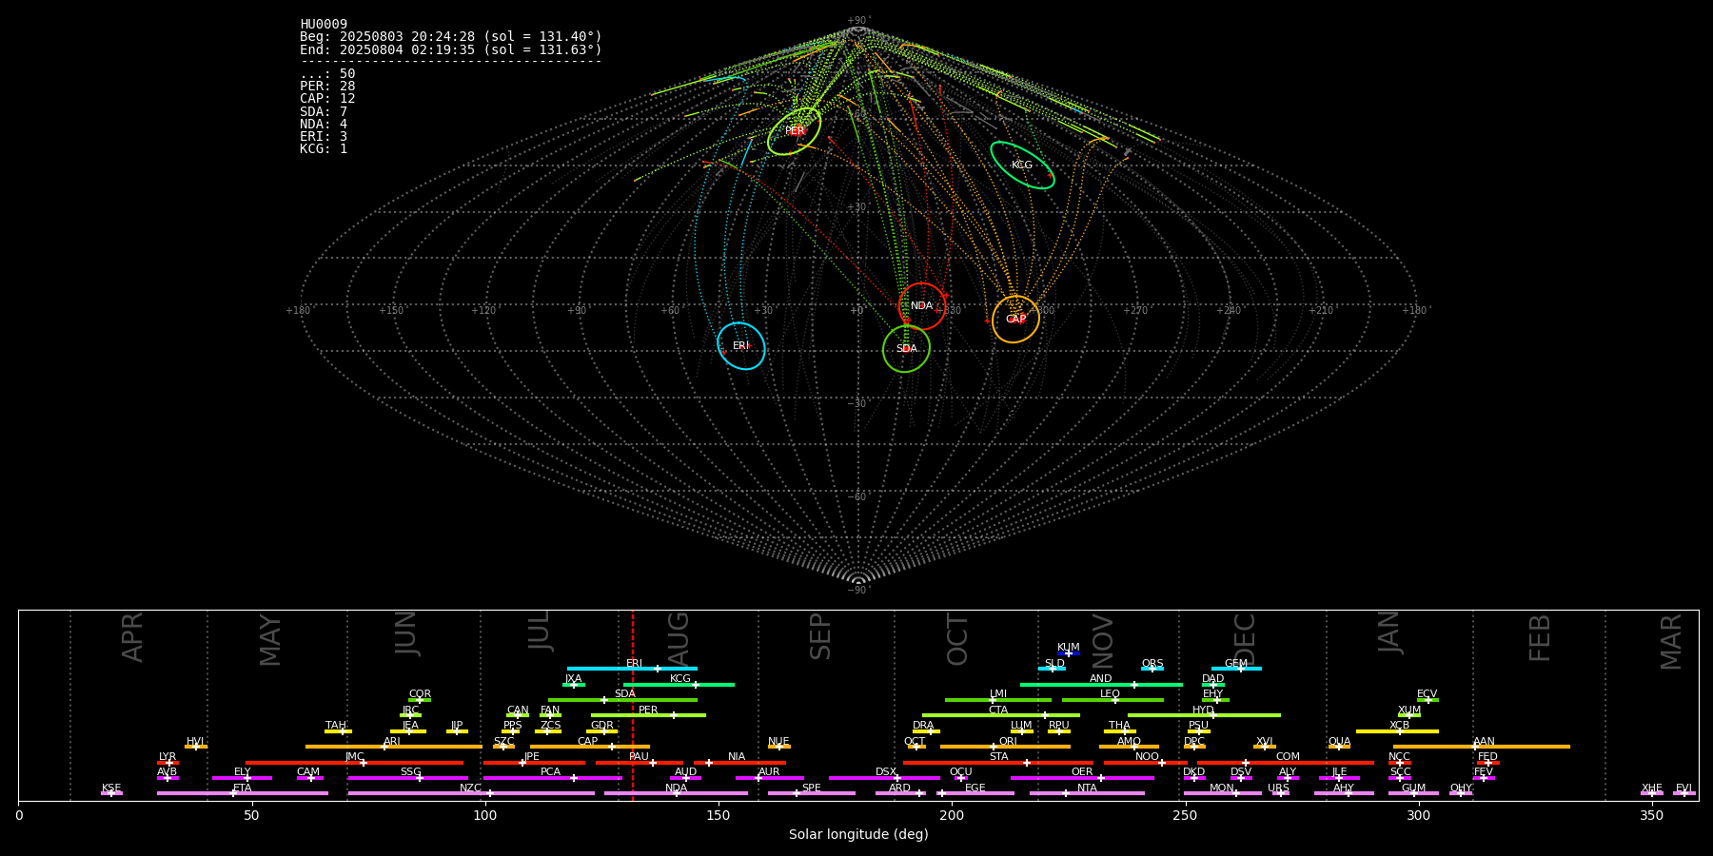The height and width of the screenshot is (856, 1713).
Task: Click the 'End: 20250804 02:19:35' line
Action: click(x=451, y=49)
